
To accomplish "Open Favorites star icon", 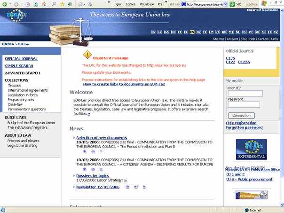I will [x=62, y=4].
